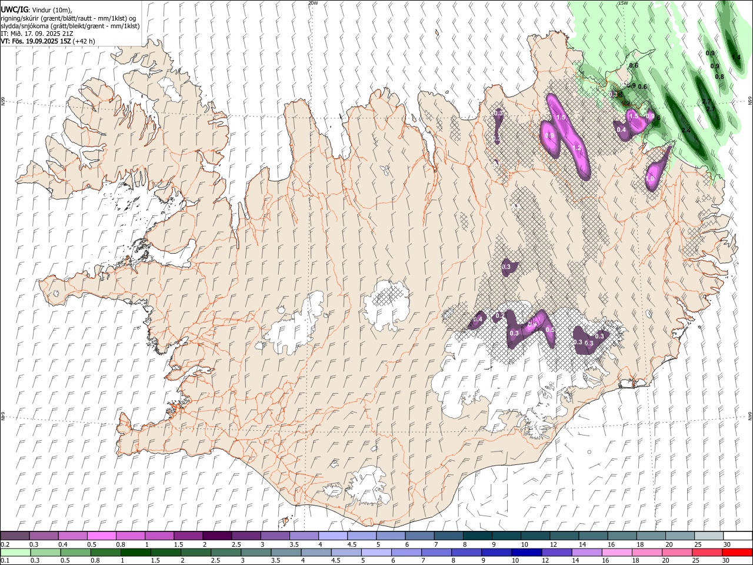
Task: Click the bright pink snow swatch at 0.5
Action: click(102, 536)
